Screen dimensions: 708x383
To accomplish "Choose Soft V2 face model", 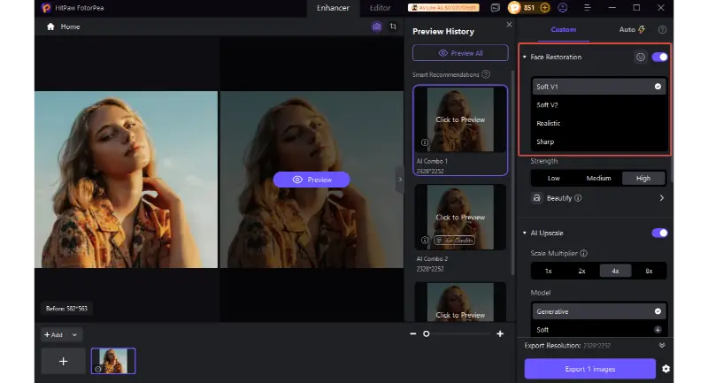I will point(599,104).
